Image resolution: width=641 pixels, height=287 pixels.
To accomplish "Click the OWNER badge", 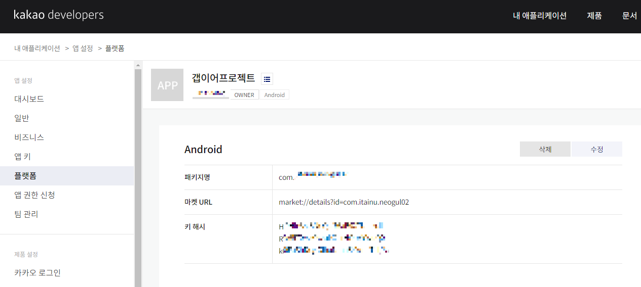I will pyautogui.click(x=244, y=95).
